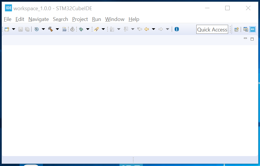Open the File menu
Image resolution: width=260 pixels, height=166 pixels.
pyautogui.click(x=8, y=19)
